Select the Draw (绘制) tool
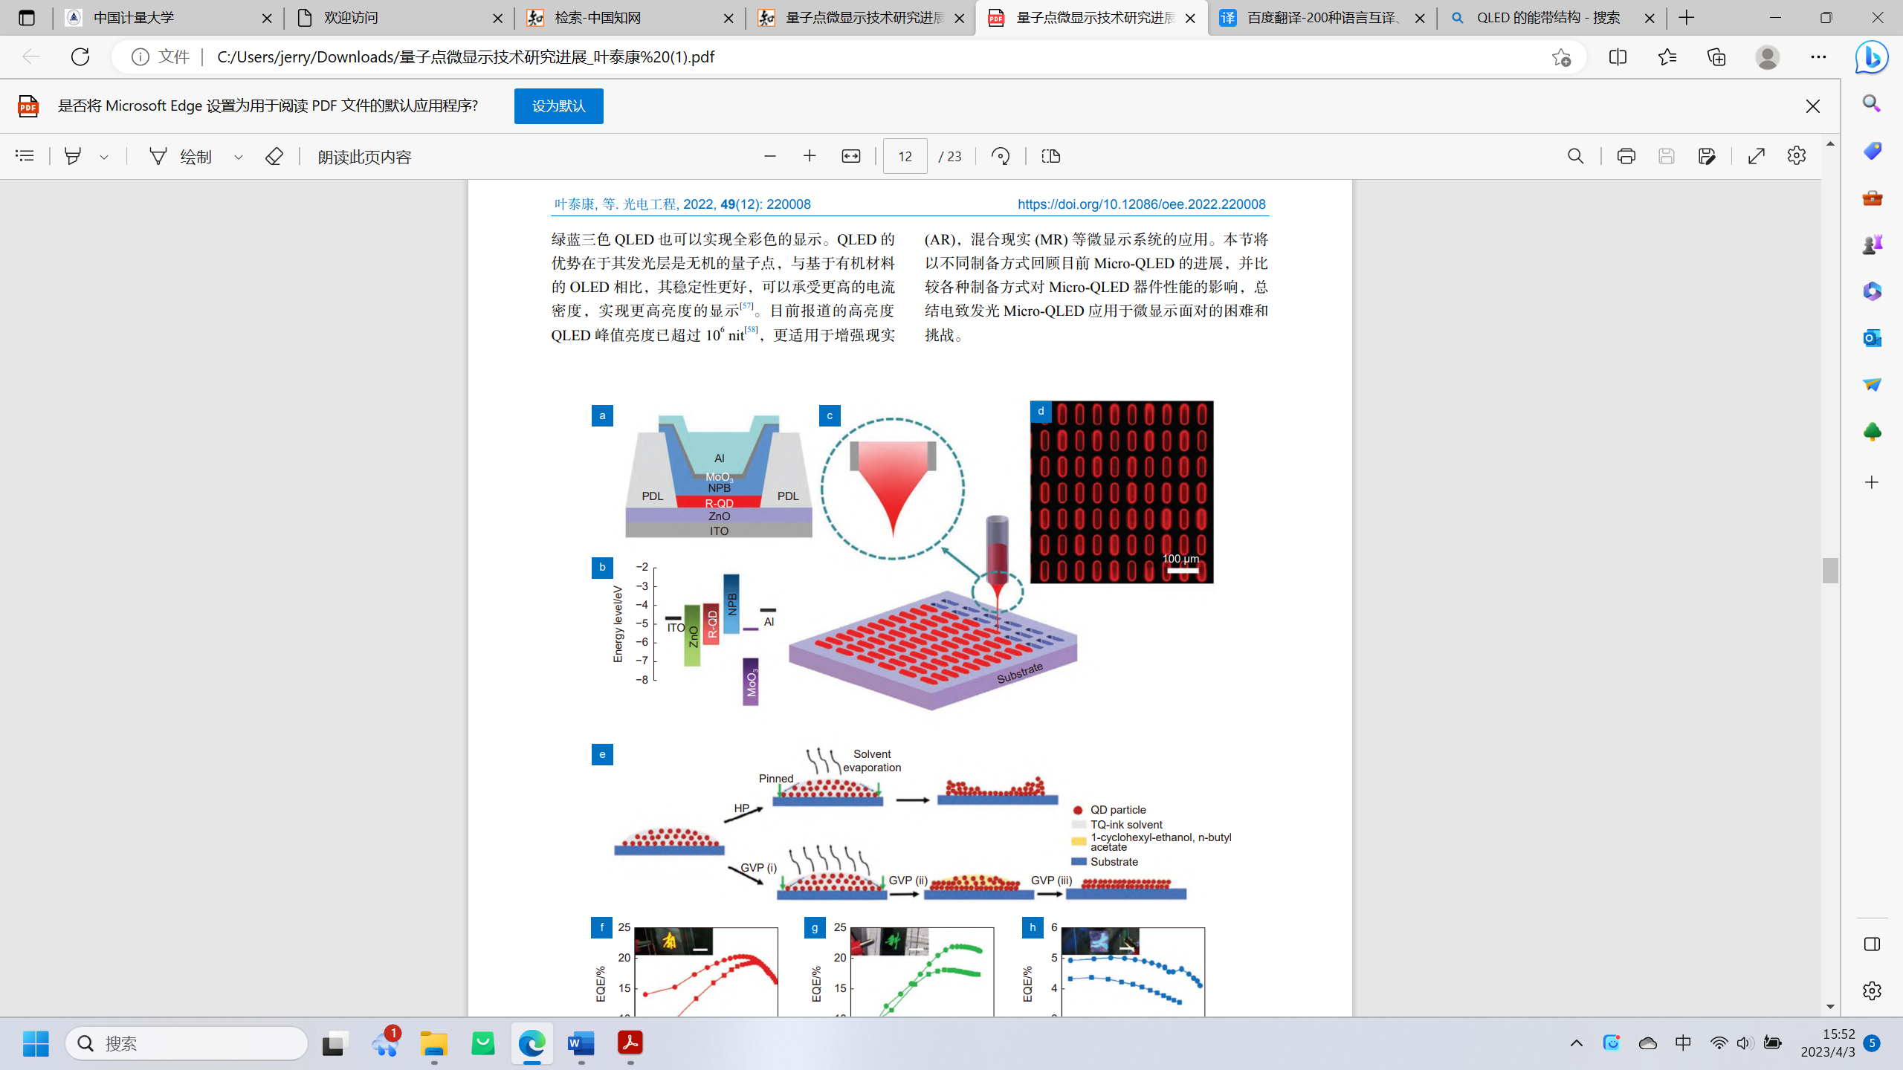The image size is (1903, 1070). point(181,156)
